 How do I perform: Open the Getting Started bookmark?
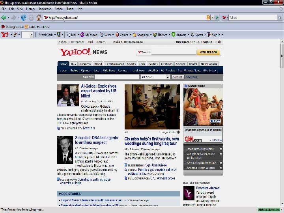click(12, 27)
